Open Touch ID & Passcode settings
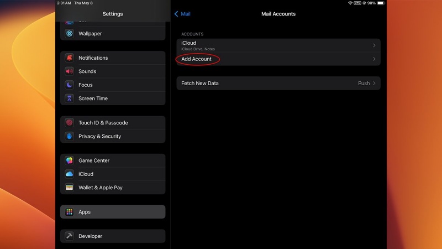Image resolution: width=442 pixels, height=249 pixels. (x=113, y=123)
